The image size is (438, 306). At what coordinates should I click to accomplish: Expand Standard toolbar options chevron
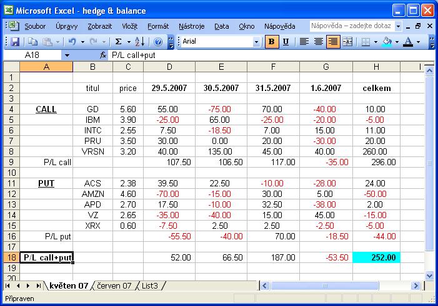[171, 42]
